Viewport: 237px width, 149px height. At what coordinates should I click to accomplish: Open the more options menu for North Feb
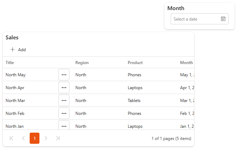pyautogui.click(x=64, y=113)
